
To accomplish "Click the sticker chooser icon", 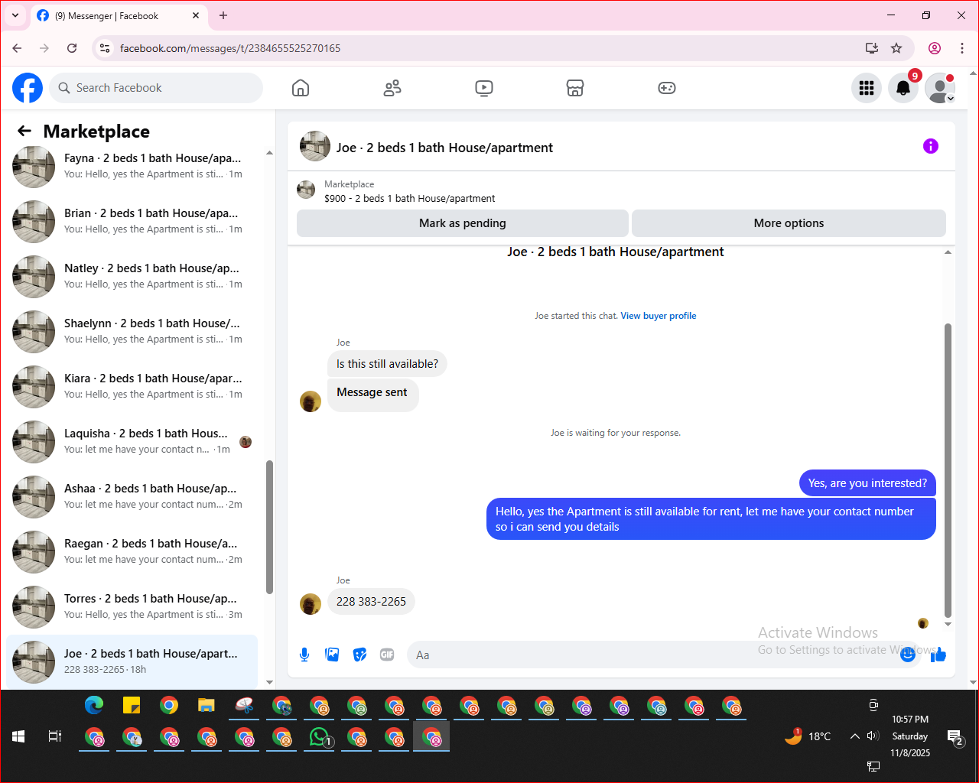I will (x=359, y=655).
